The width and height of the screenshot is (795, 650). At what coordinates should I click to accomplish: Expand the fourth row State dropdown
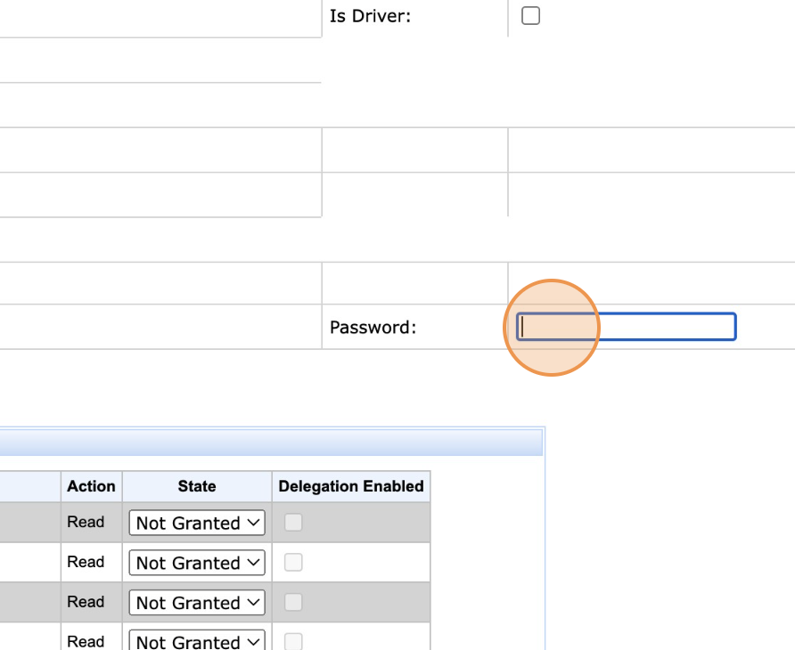(197, 641)
